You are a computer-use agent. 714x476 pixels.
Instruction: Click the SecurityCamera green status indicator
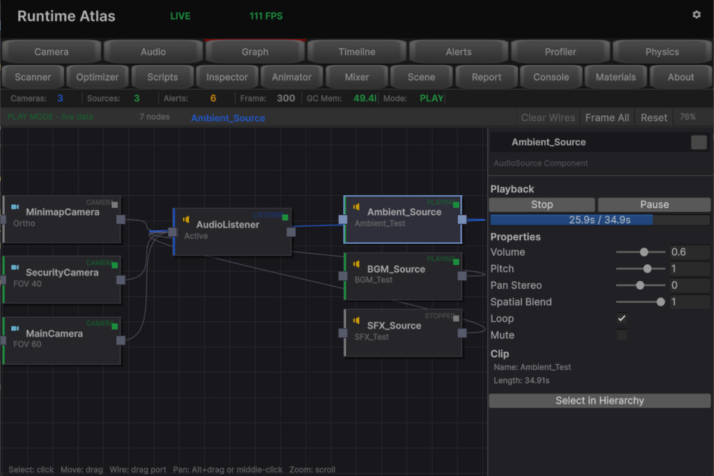[x=115, y=265]
